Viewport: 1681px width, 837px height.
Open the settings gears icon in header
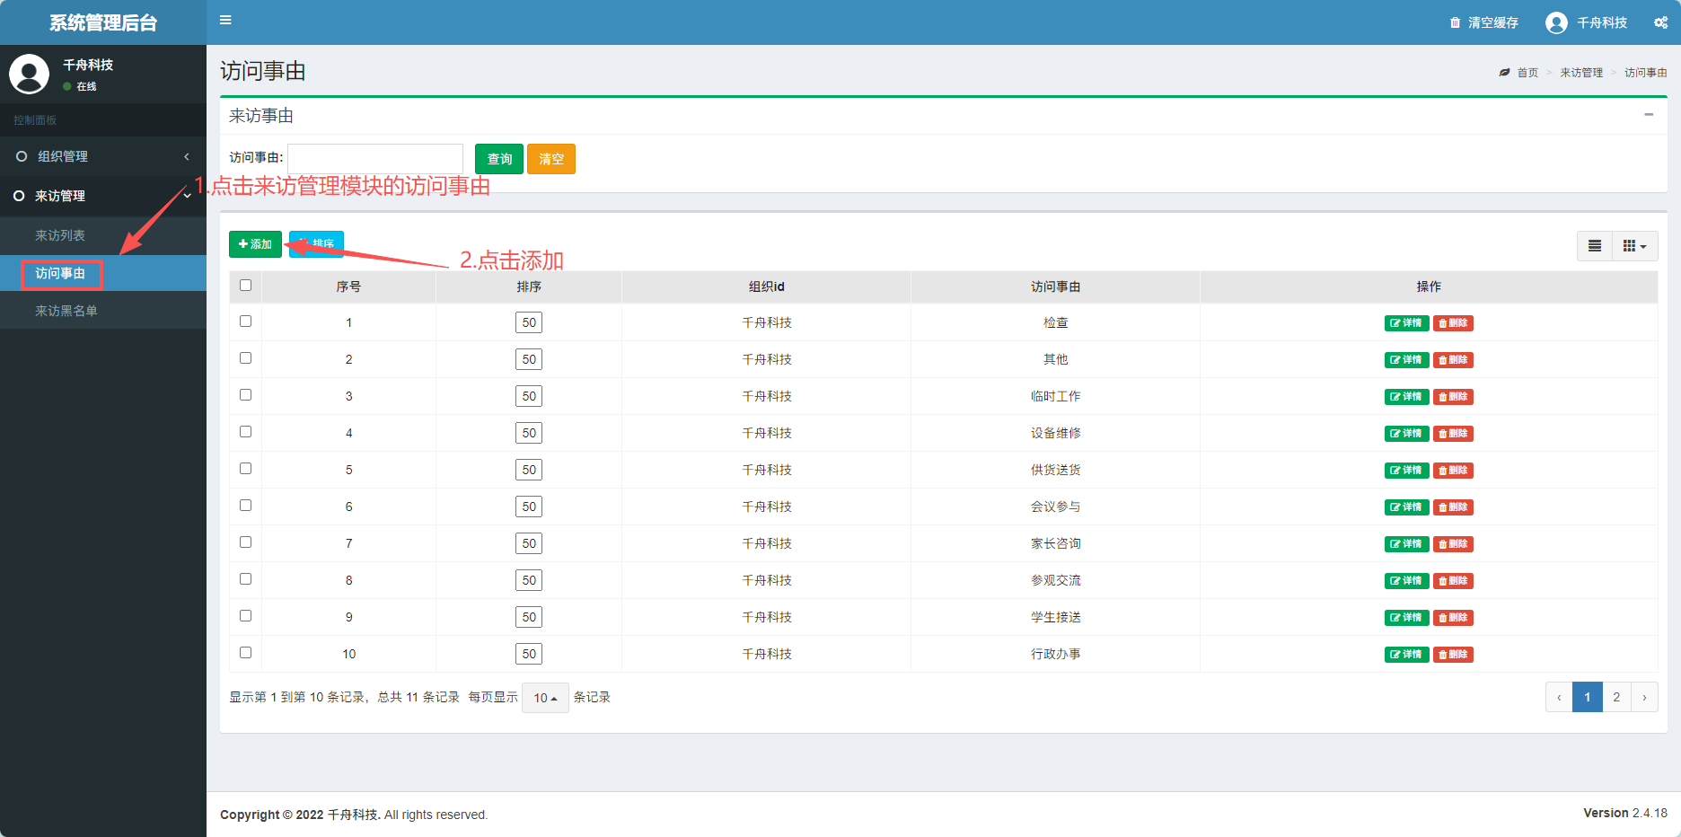1660,22
